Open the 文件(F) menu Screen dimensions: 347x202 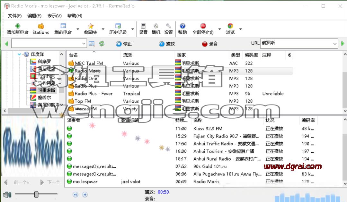pyautogui.click(x=14, y=16)
